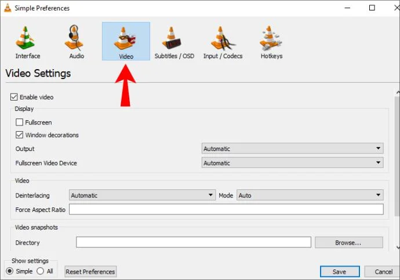Click the Display group label

(24, 109)
